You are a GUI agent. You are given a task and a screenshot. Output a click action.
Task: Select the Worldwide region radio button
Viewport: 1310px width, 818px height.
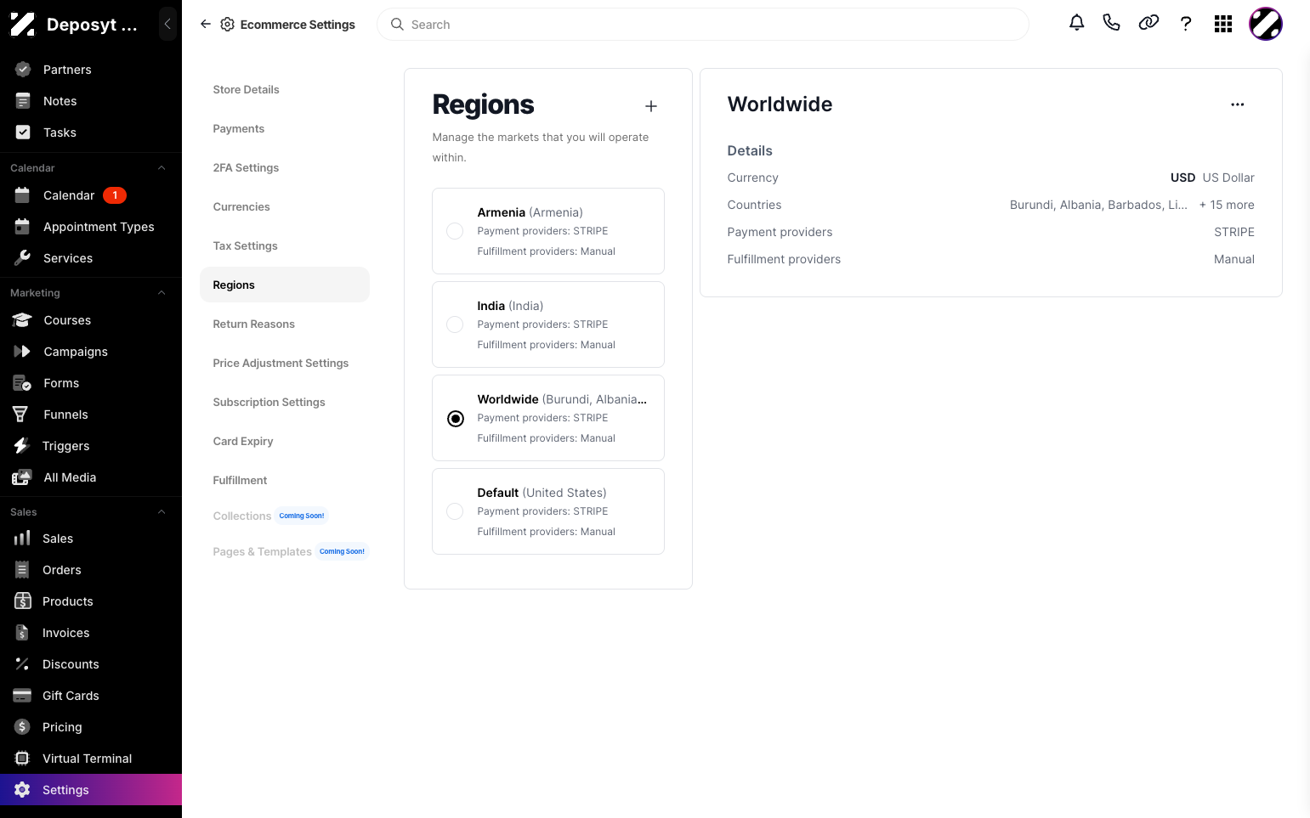(x=456, y=419)
